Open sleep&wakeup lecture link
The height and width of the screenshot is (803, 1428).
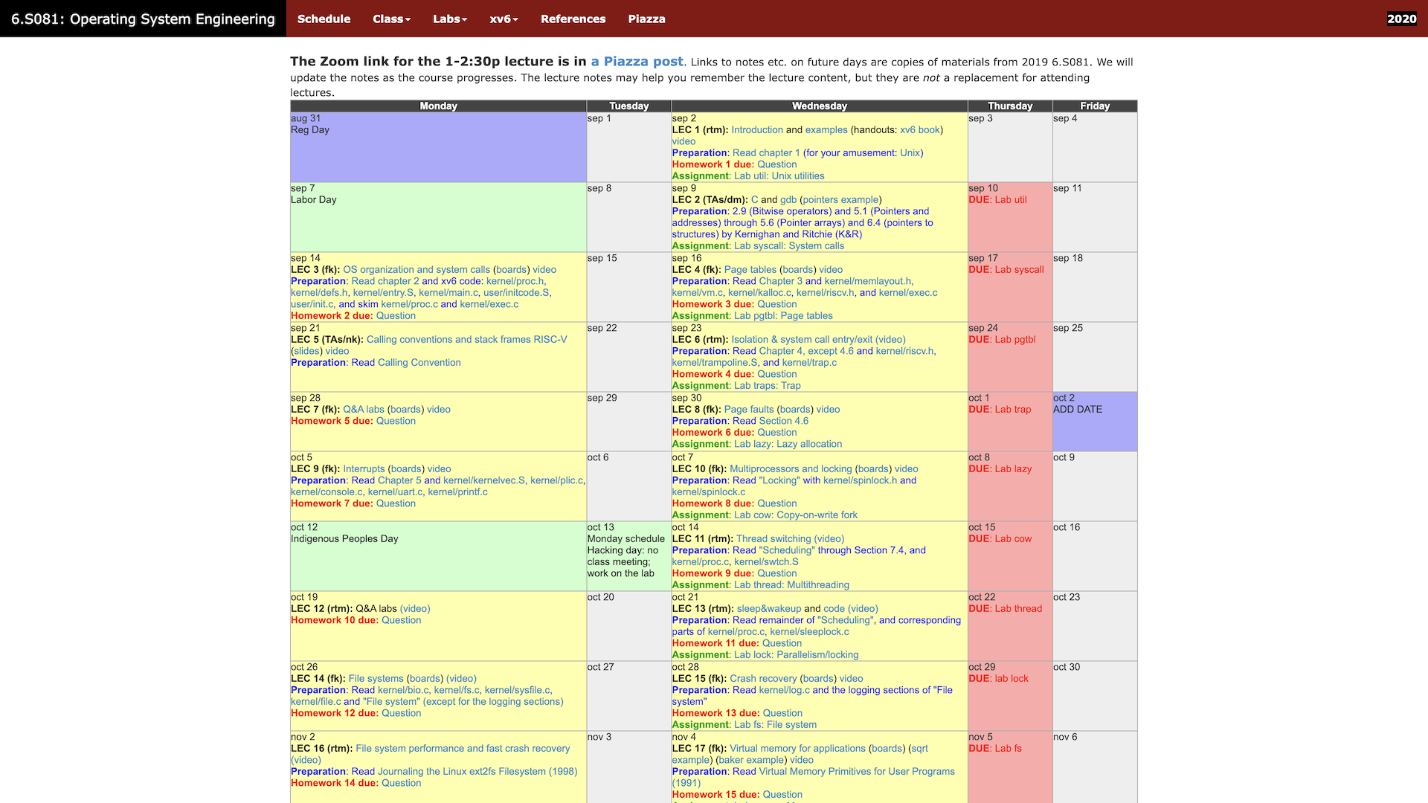[769, 609]
